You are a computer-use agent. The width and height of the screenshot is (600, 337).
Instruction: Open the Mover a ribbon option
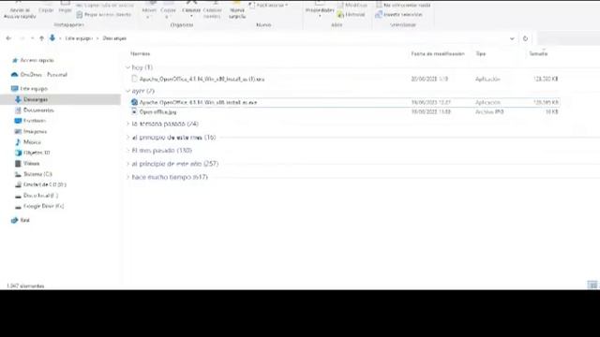click(x=149, y=10)
